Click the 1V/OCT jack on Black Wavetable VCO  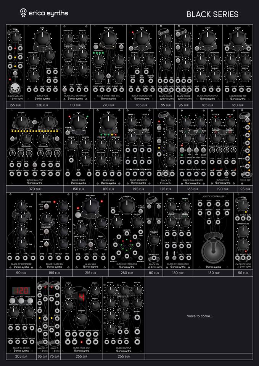[95, 90]
